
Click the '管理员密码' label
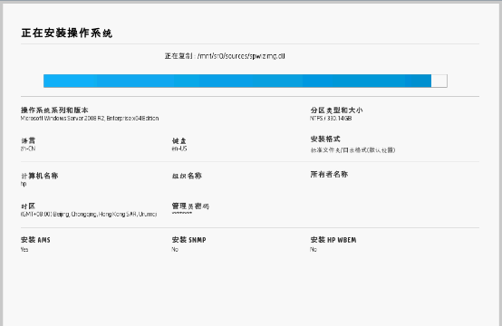tap(190, 206)
